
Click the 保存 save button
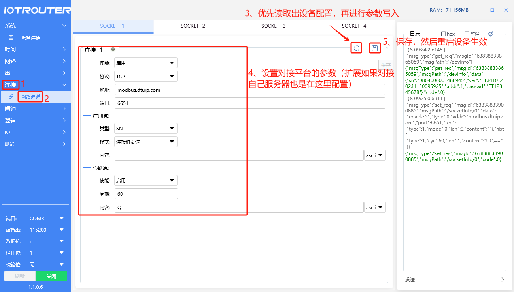pyautogui.click(x=385, y=65)
